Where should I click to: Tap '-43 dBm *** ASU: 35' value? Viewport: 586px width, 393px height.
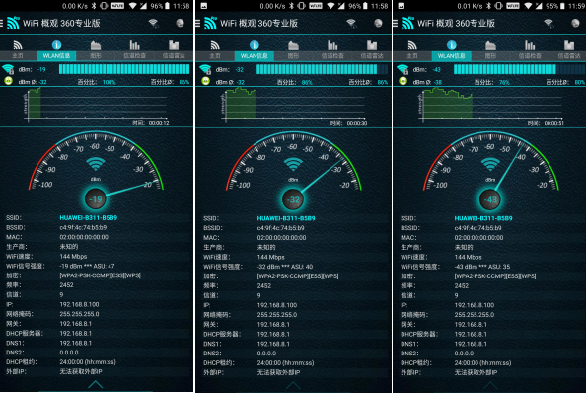click(x=482, y=267)
